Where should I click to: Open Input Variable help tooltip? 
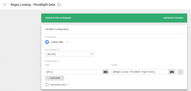click(x=59, y=50)
